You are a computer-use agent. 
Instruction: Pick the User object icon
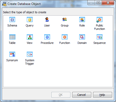[47, 19]
